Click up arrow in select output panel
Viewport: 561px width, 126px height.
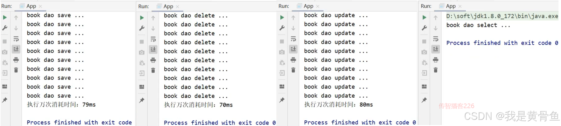pos(436,18)
